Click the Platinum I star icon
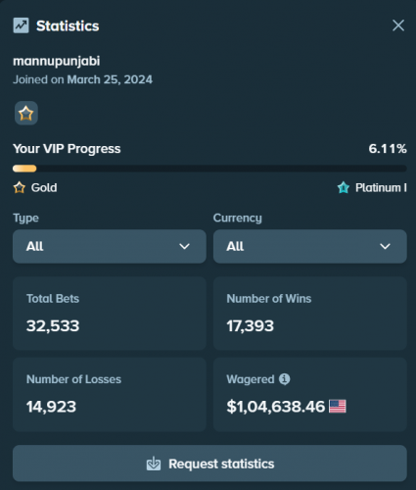 344,187
